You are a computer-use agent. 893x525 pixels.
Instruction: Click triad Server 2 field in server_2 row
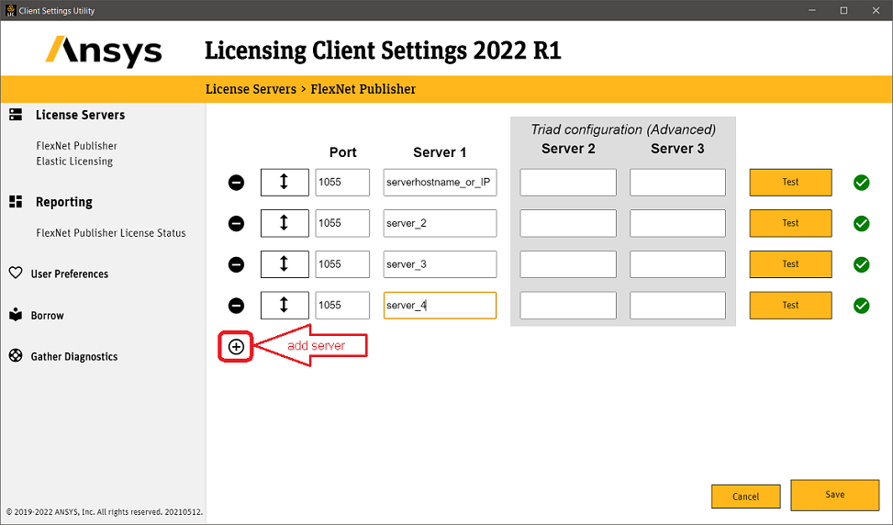(568, 223)
